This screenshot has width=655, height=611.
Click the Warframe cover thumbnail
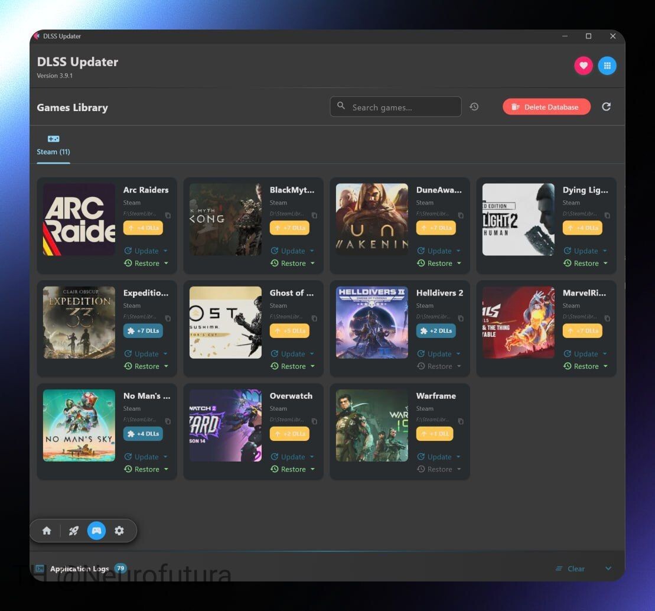point(372,425)
